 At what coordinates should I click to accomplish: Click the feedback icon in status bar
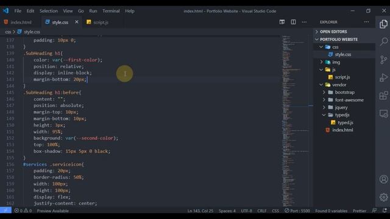374,210
